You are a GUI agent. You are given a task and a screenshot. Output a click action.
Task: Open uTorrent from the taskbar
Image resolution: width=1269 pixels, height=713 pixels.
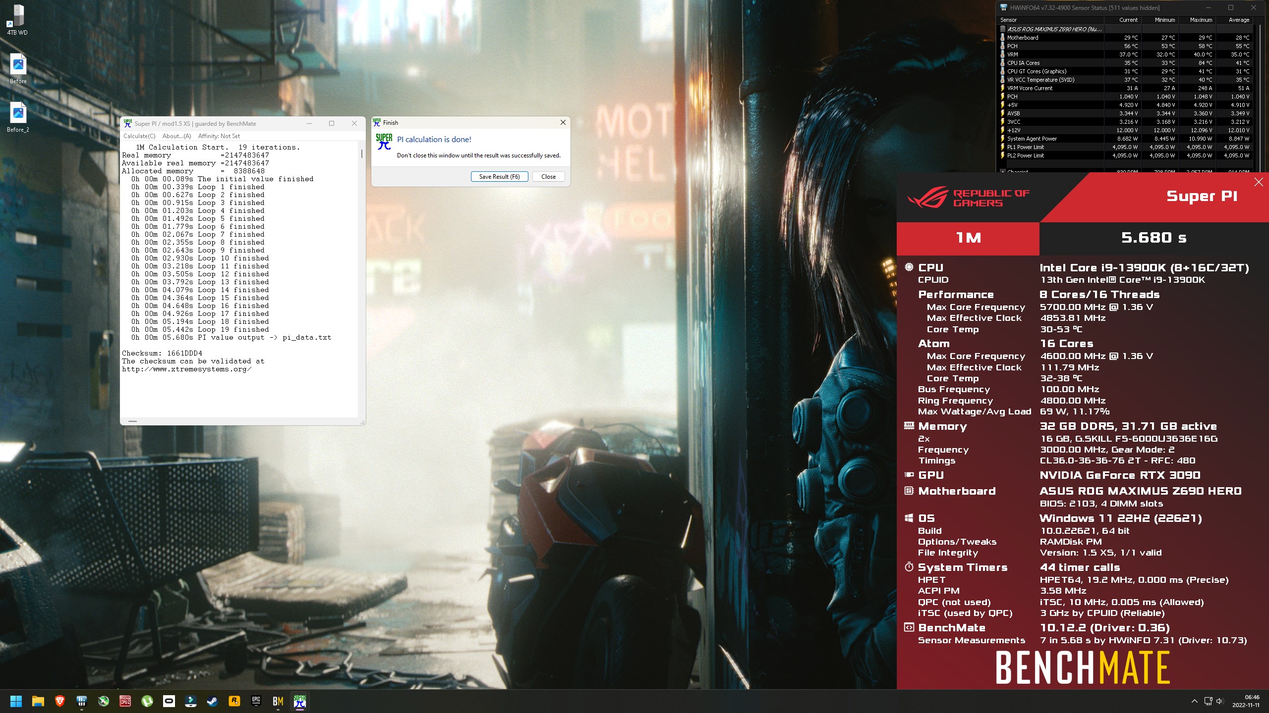coord(147,701)
